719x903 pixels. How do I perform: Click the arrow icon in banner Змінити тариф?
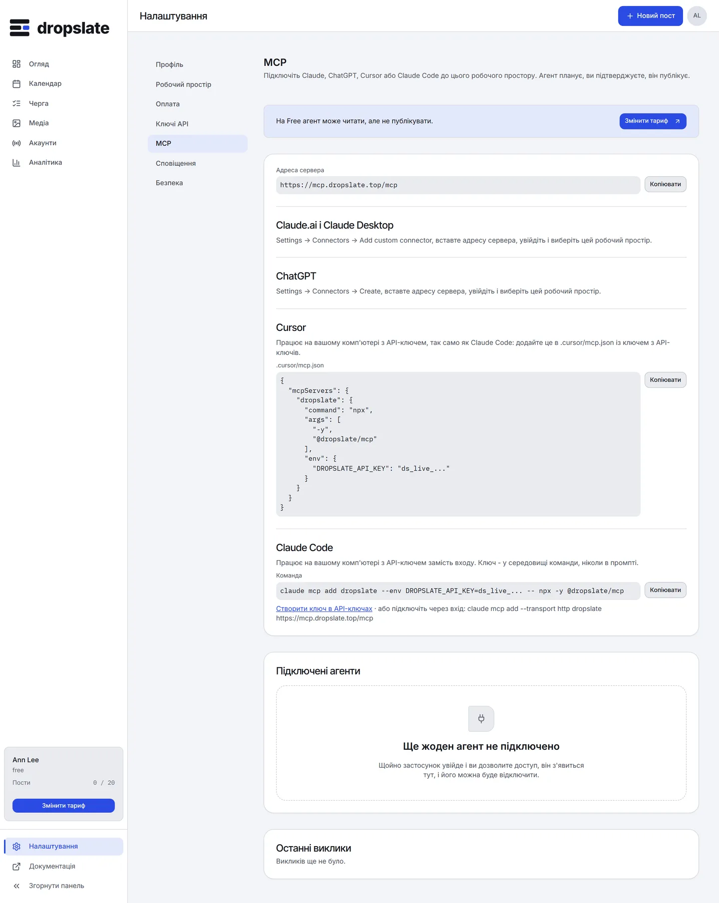click(678, 121)
